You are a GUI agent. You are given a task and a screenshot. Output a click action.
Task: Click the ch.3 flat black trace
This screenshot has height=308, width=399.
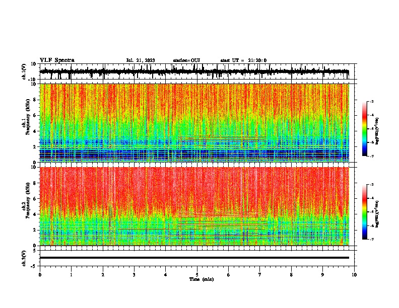(194, 258)
